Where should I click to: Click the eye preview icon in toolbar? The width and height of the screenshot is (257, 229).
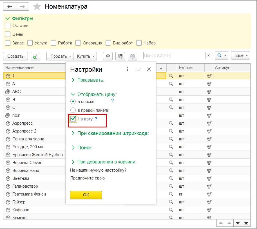(108, 56)
